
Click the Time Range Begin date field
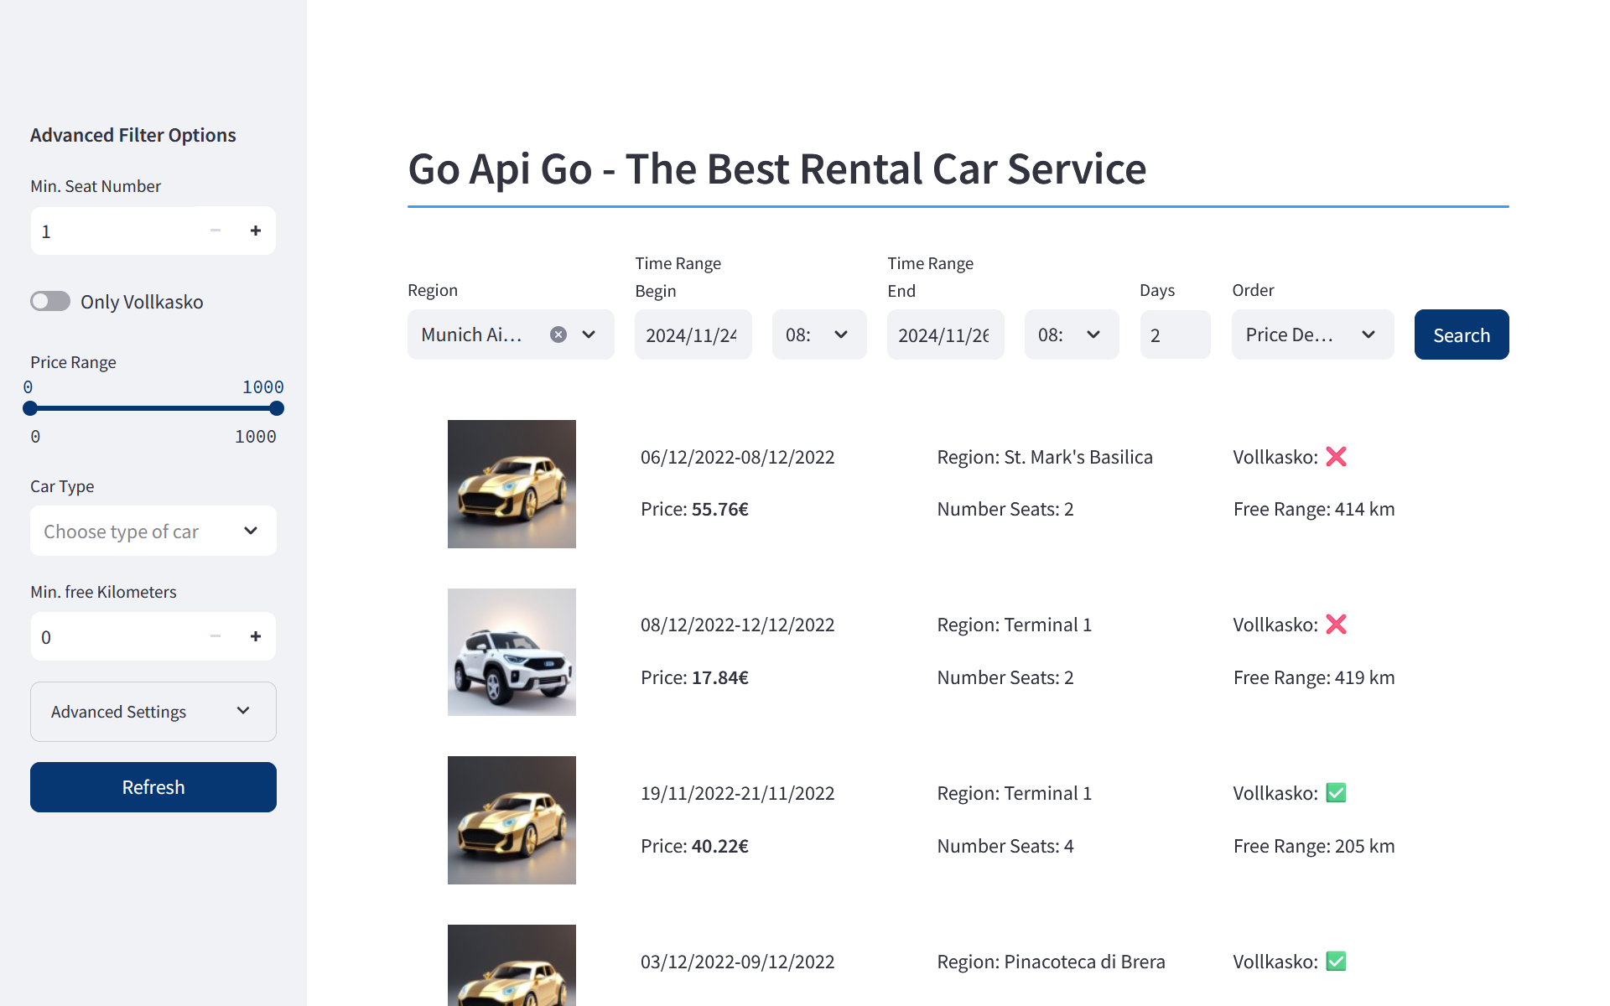click(692, 334)
